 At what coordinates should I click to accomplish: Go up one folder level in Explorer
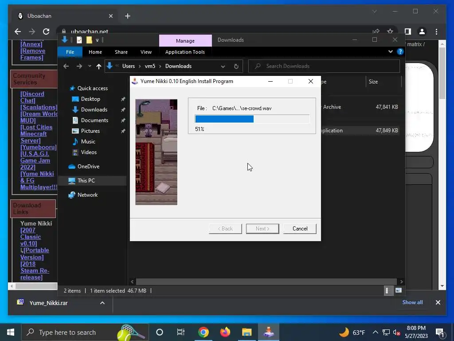[x=99, y=67]
